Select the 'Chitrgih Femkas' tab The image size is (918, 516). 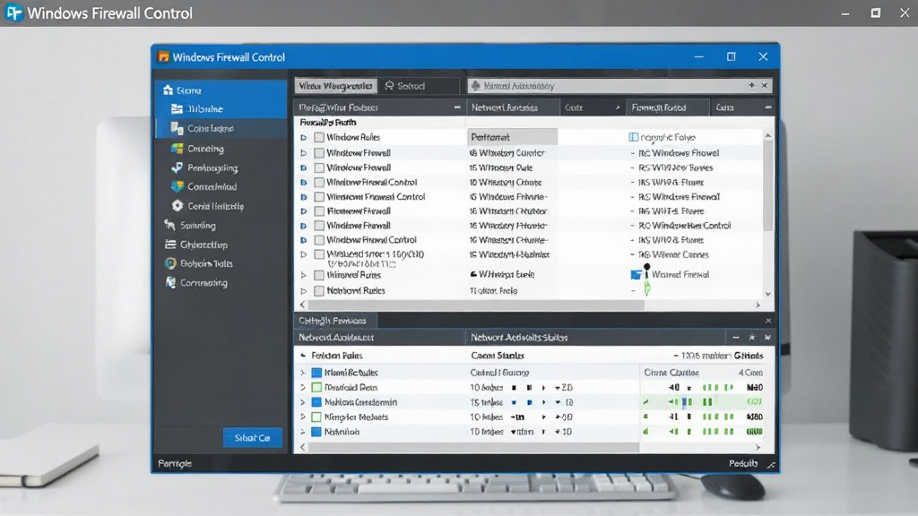pos(335,321)
